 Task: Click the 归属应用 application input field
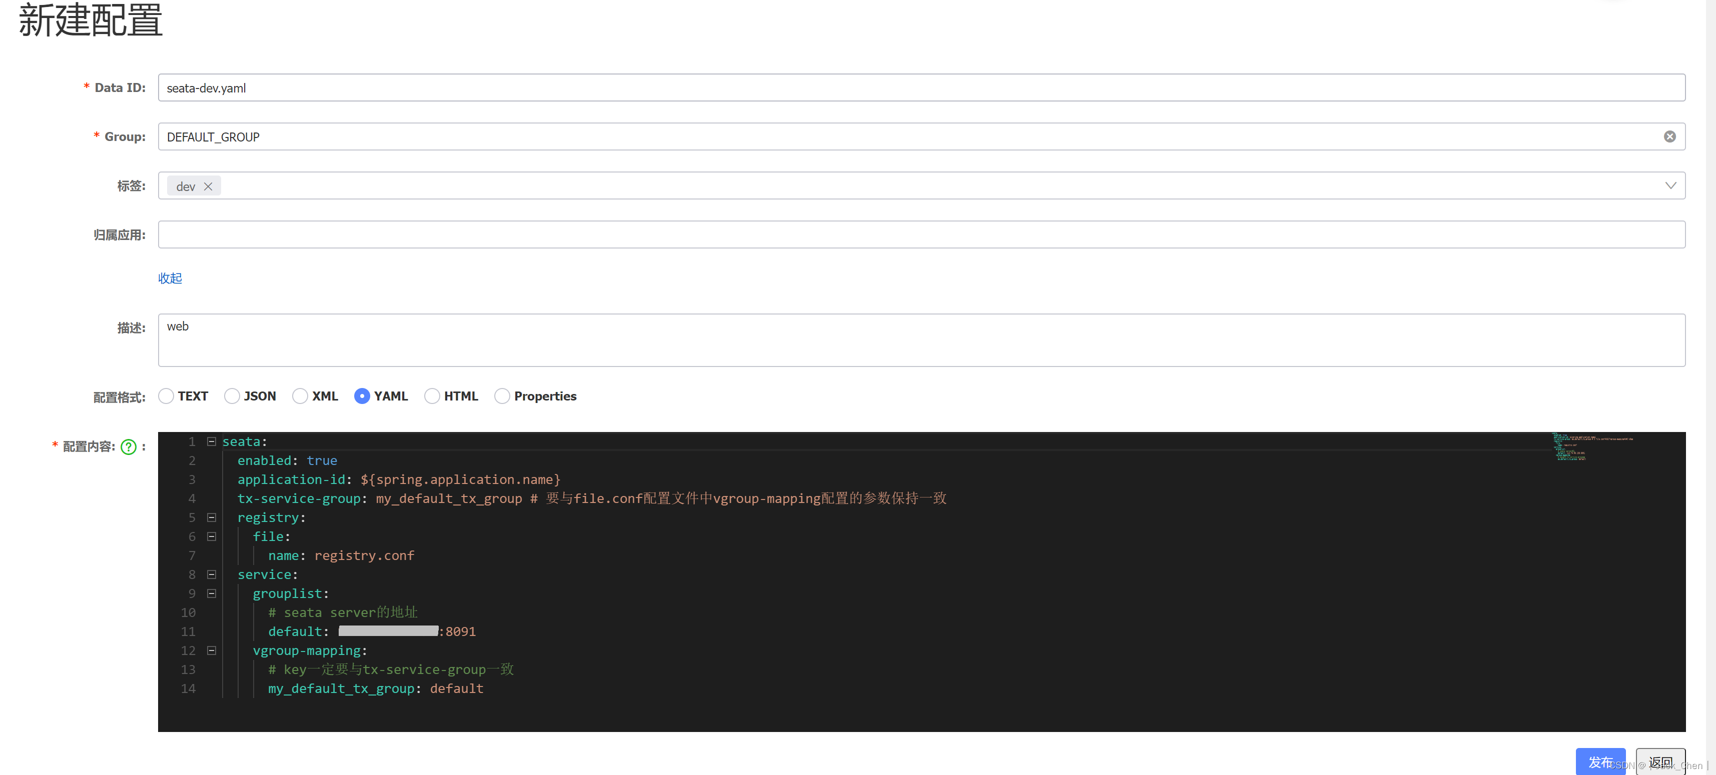pos(920,234)
